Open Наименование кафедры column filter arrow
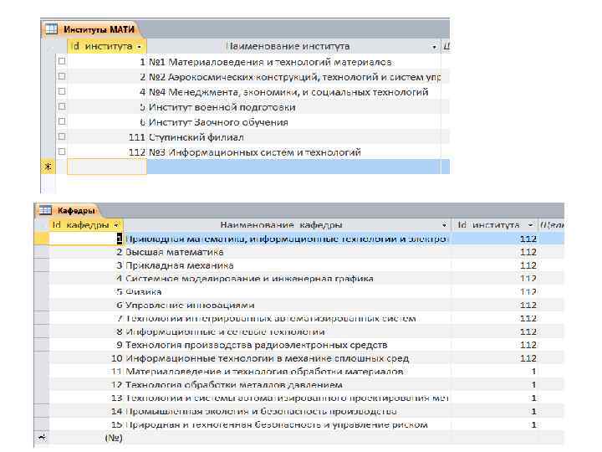The image size is (602, 452). point(444,225)
